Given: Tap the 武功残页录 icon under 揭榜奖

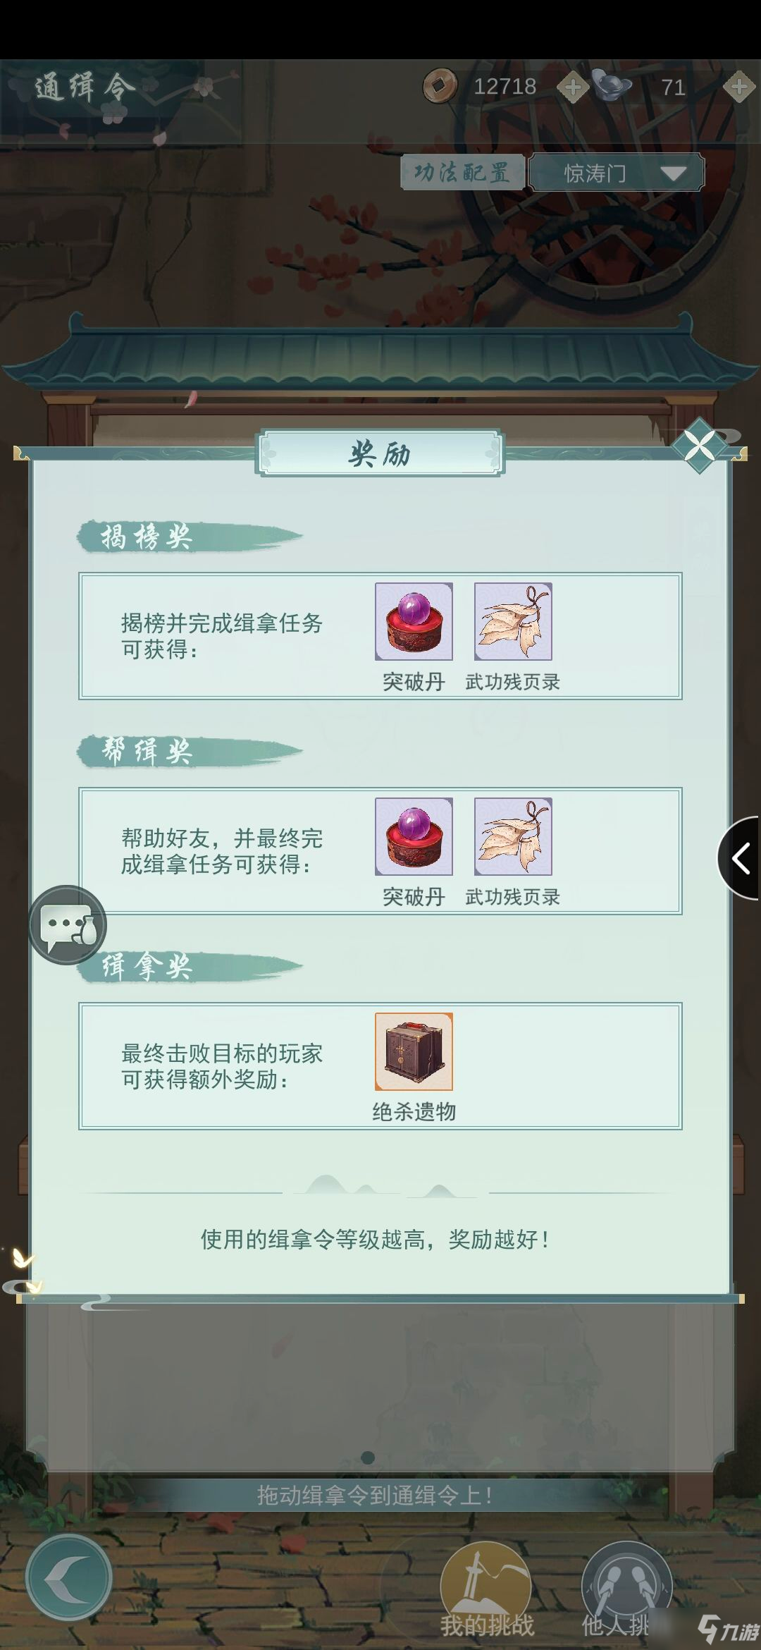Looking at the screenshot, I should point(513,621).
